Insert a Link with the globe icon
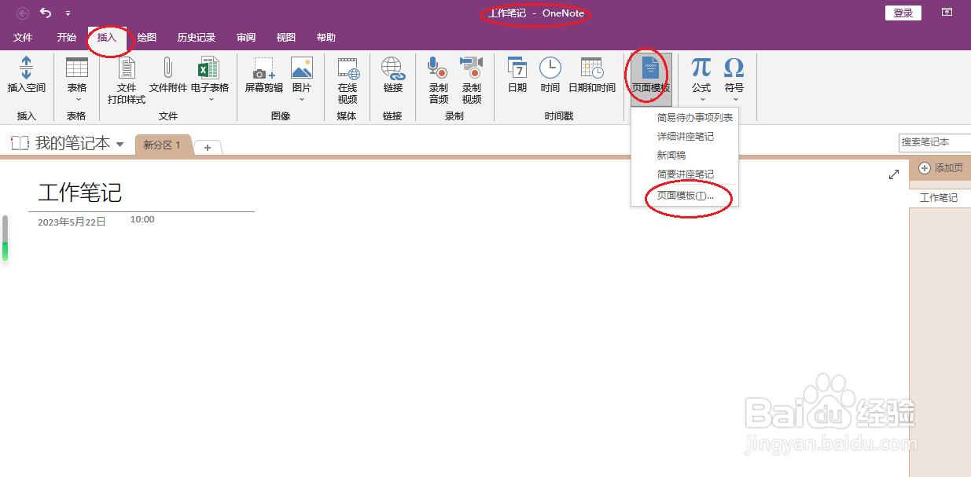The image size is (971, 477). coord(393,68)
